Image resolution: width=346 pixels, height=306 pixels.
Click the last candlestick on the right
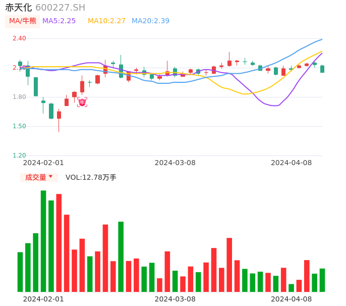point(322,69)
